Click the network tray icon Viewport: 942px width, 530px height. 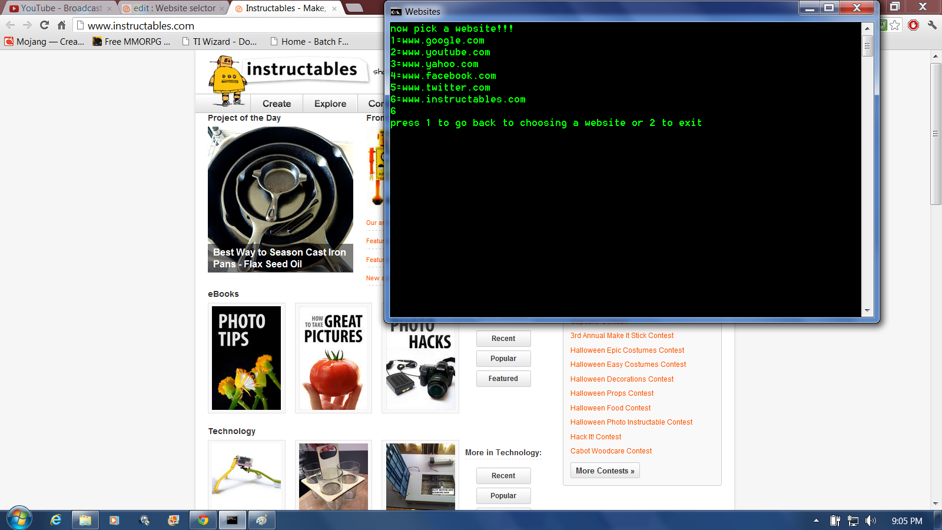click(x=853, y=521)
